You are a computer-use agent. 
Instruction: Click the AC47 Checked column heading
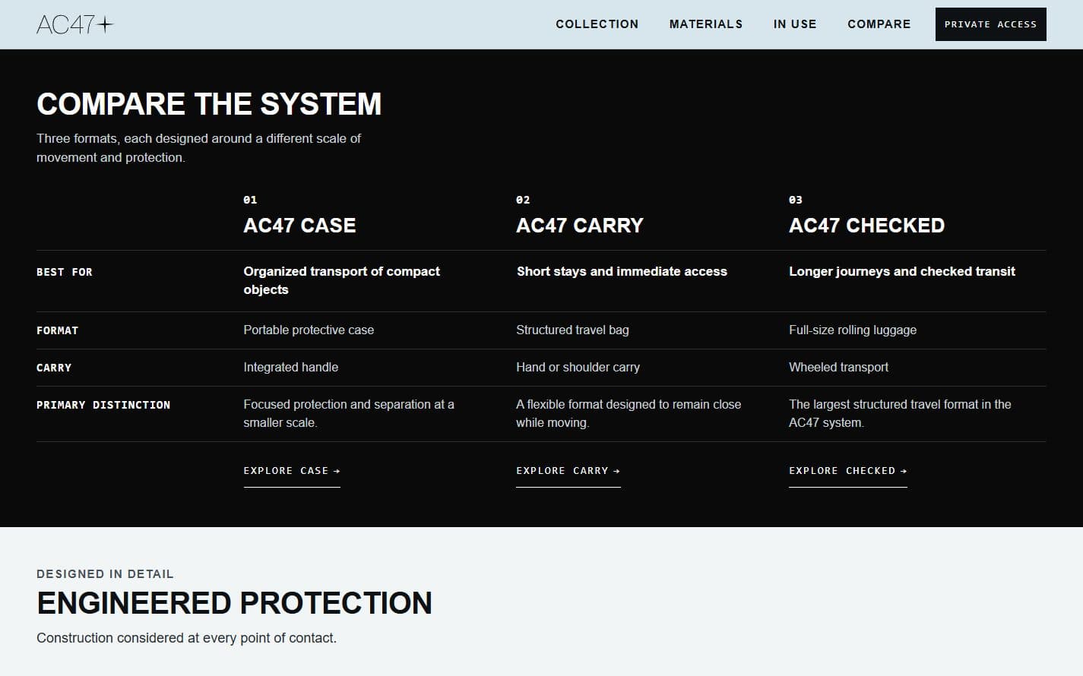[x=866, y=226]
